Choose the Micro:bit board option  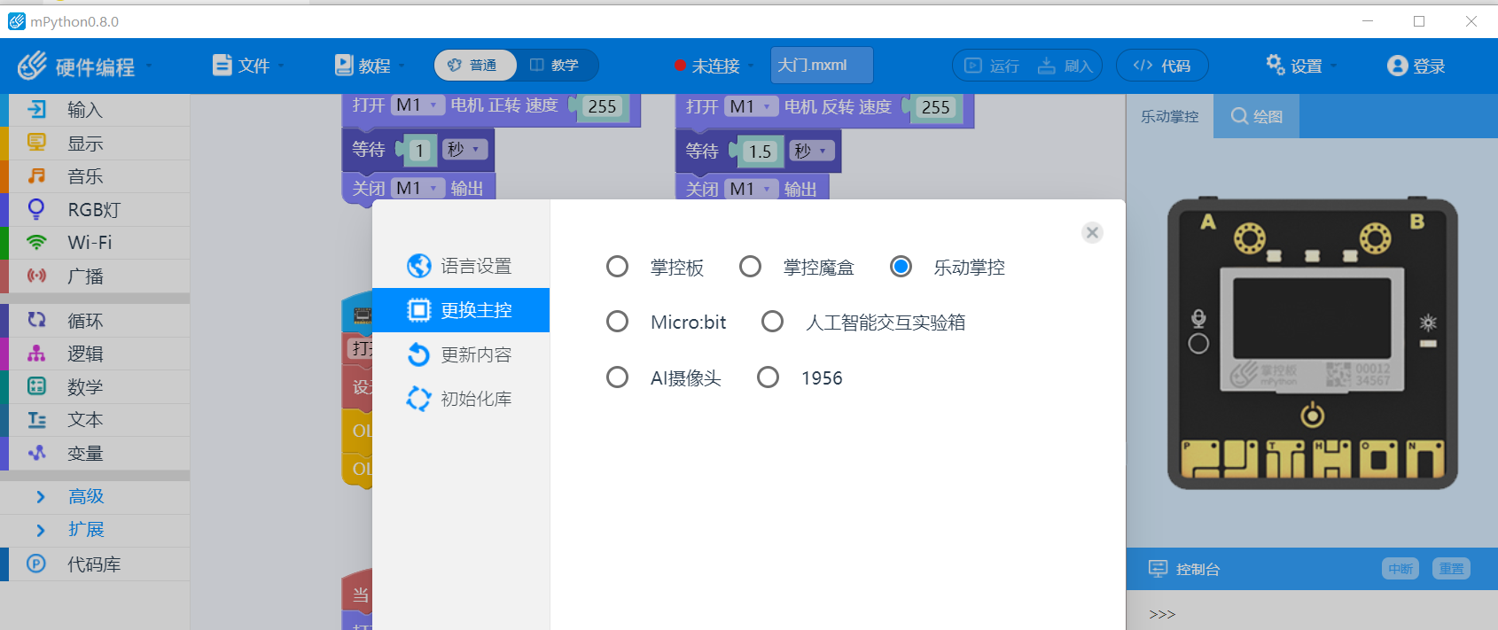pos(617,322)
